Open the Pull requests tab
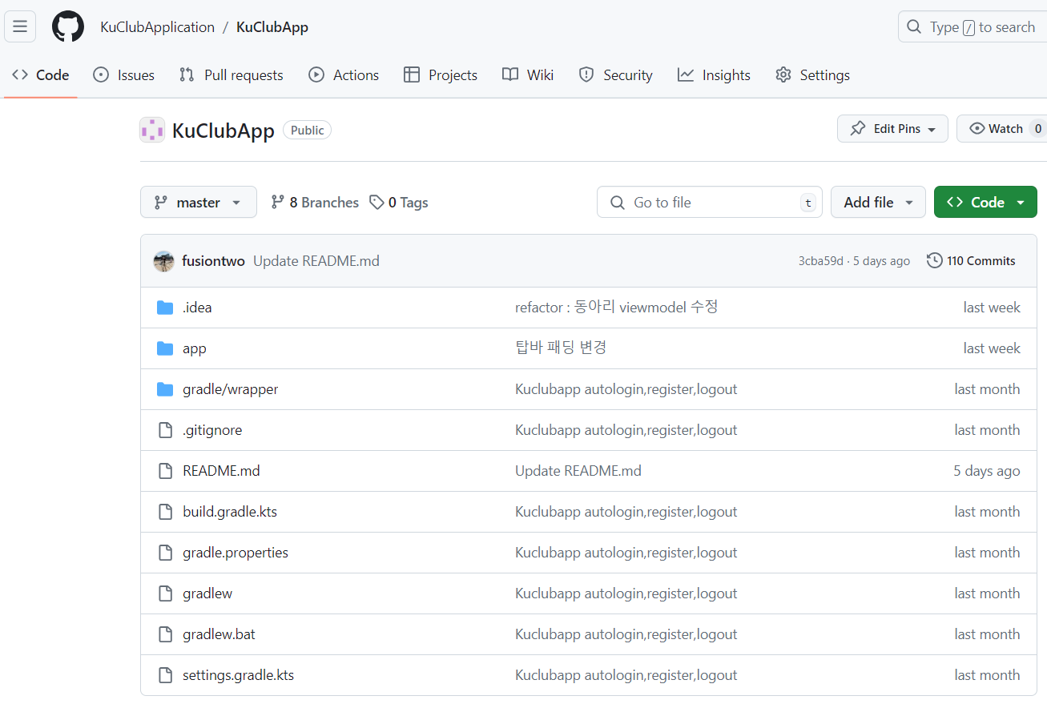1047x704 pixels. coord(232,75)
